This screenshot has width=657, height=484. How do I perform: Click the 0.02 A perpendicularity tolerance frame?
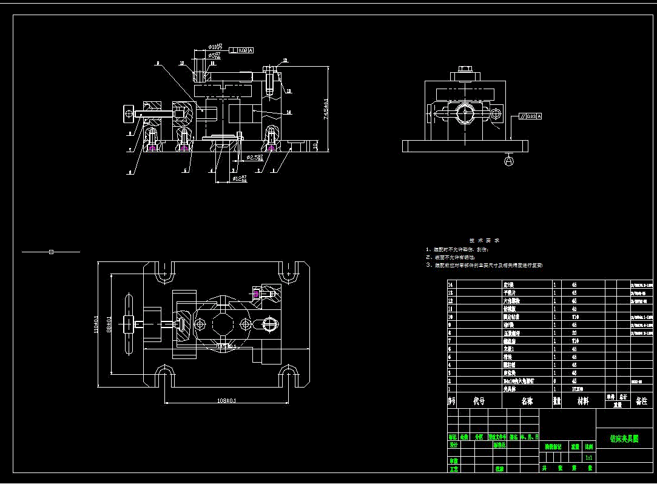[x=241, y=50]
